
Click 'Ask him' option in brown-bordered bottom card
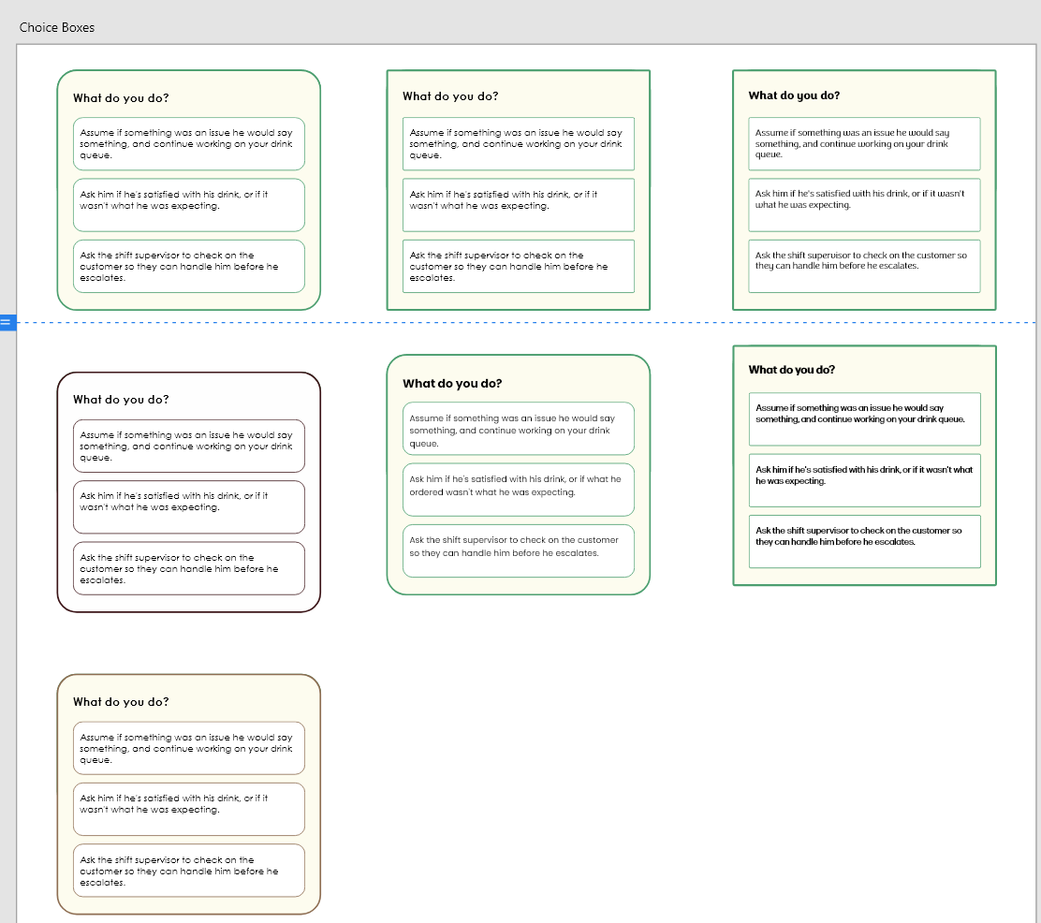[188, 810]
